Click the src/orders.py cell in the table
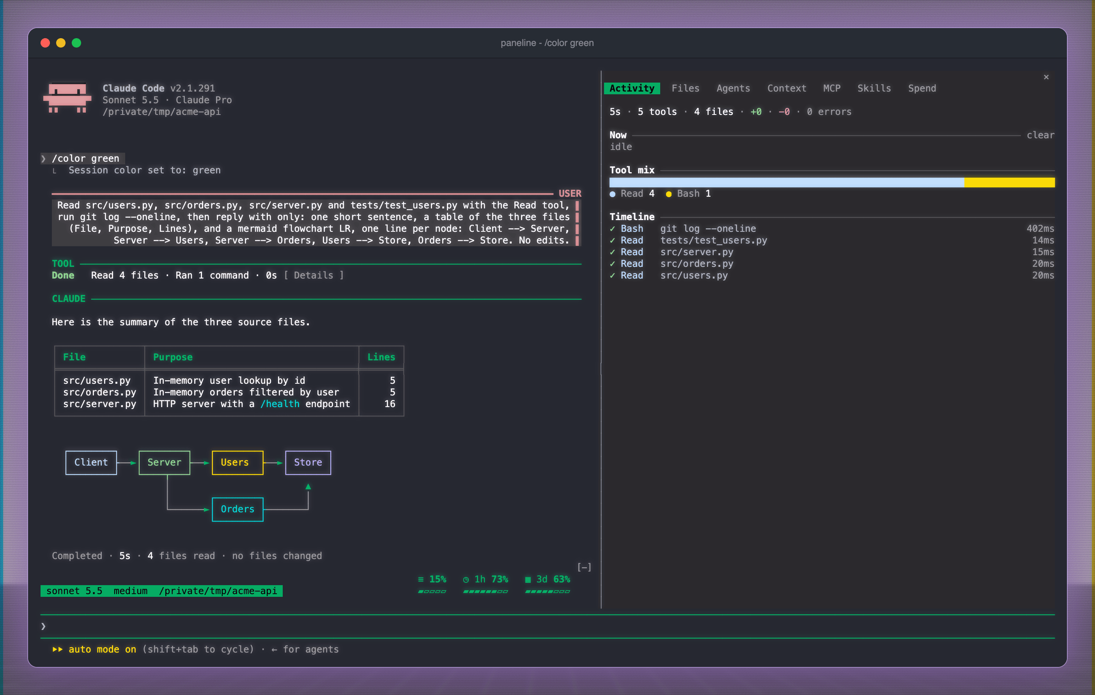This screenshot has height=695, width=1095. coord(99,392)
